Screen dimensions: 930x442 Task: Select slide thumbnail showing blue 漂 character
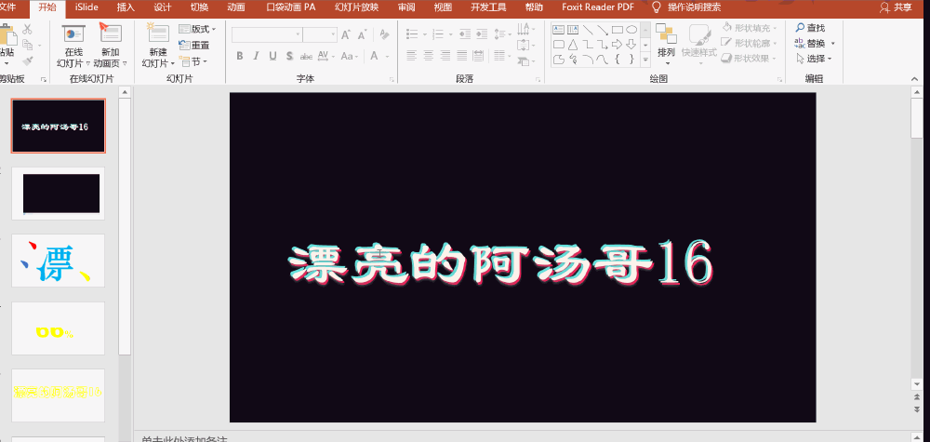pyautogui.click(x=58, y=261)
